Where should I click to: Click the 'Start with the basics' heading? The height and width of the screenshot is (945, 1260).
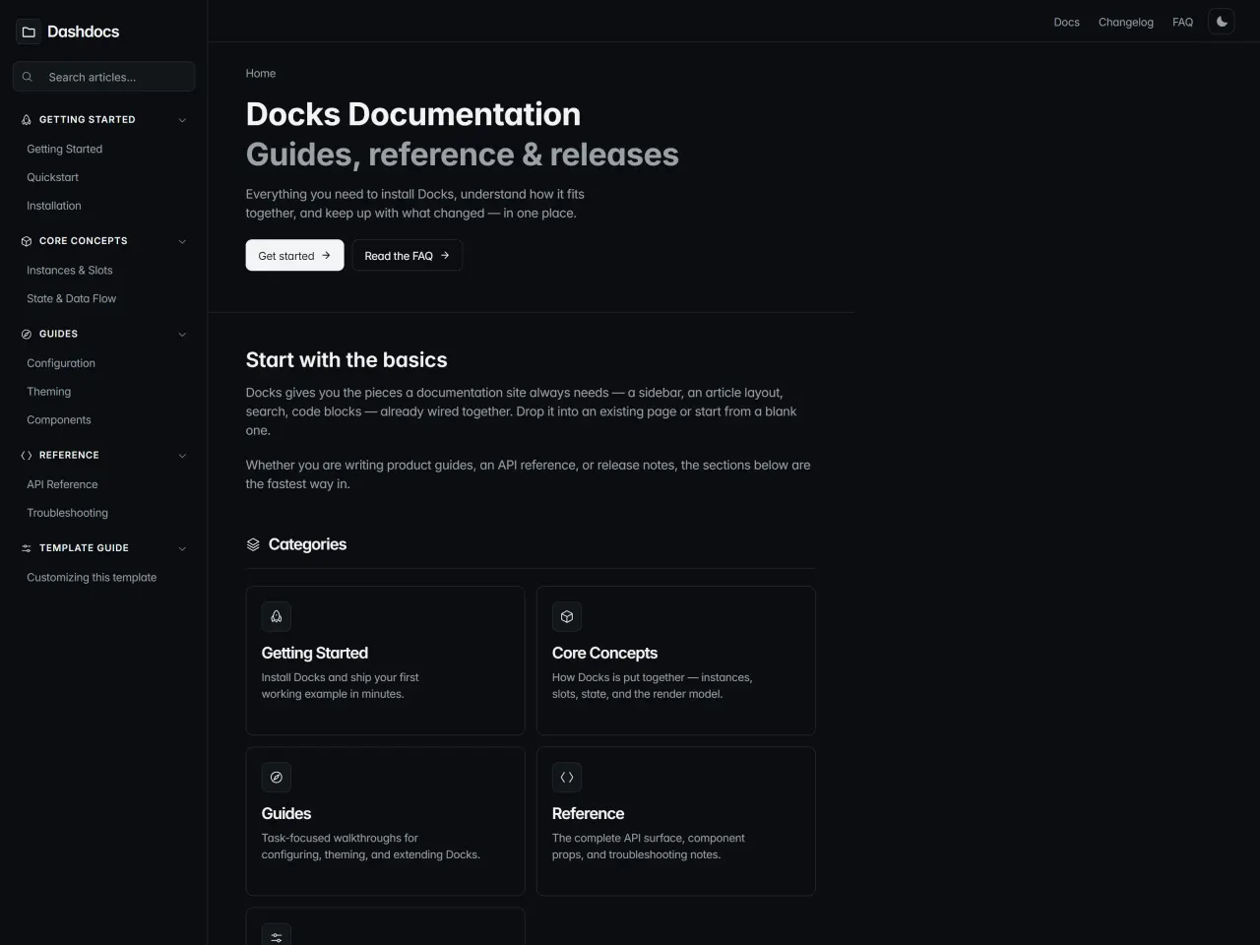[x=346, y=360]
